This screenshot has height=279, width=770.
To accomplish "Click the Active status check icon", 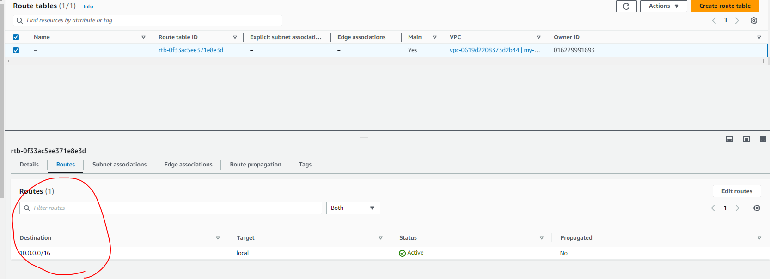I will coord(402,253).
